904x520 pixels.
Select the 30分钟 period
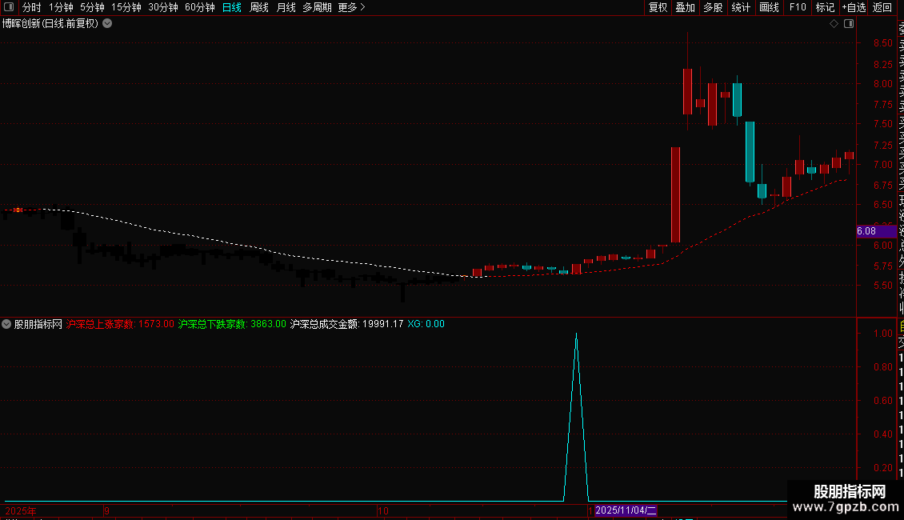(x=162, y=7)
